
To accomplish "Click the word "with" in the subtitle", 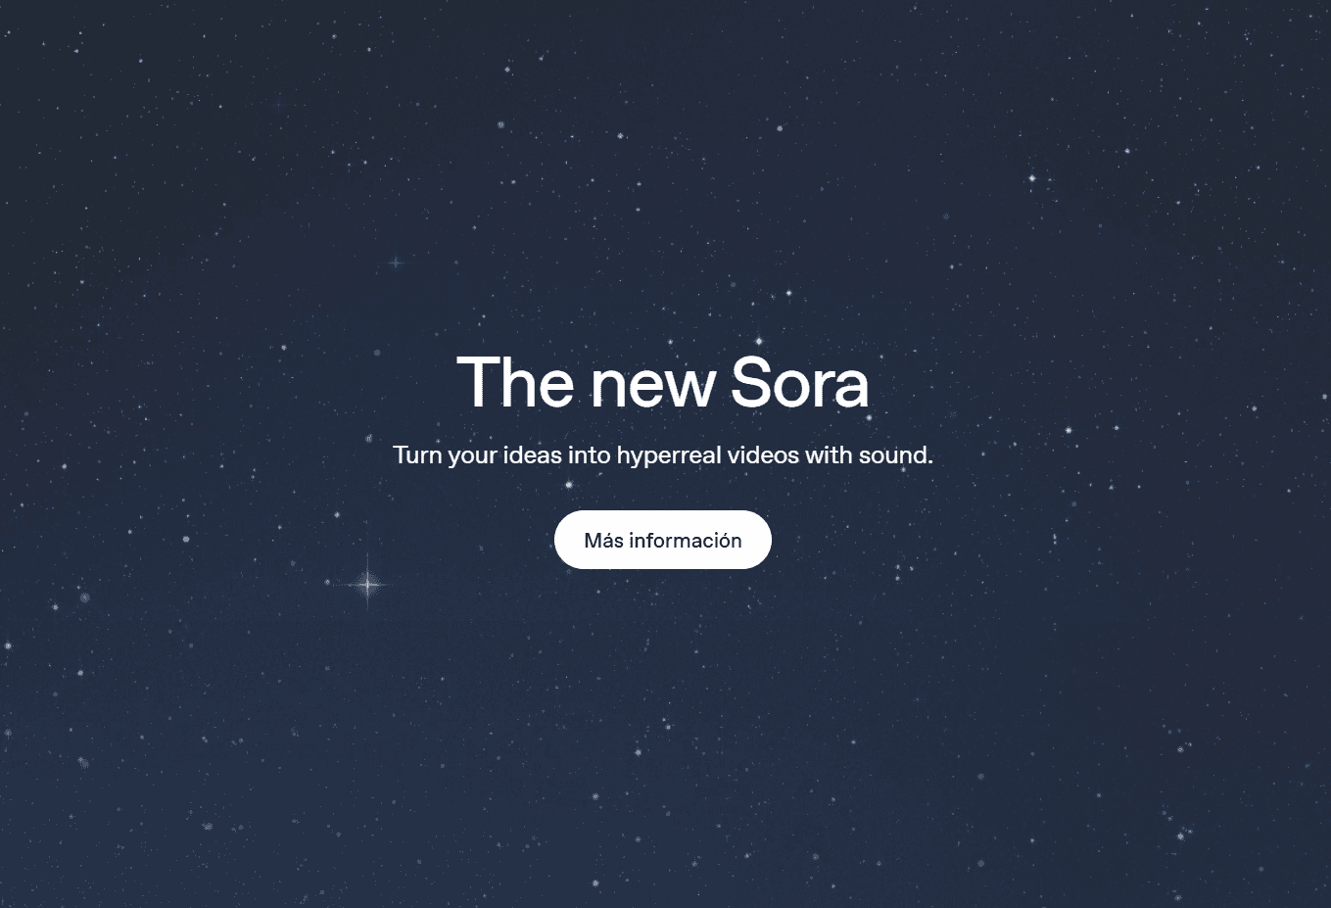I will (x=829, y=455).
